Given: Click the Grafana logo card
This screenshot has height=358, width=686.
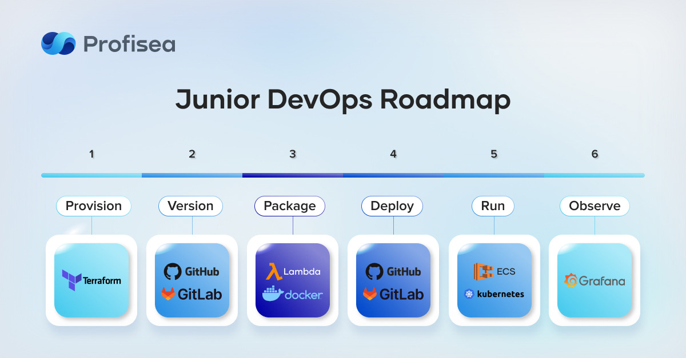Looking at the screenshot, I should click(595, 280).
